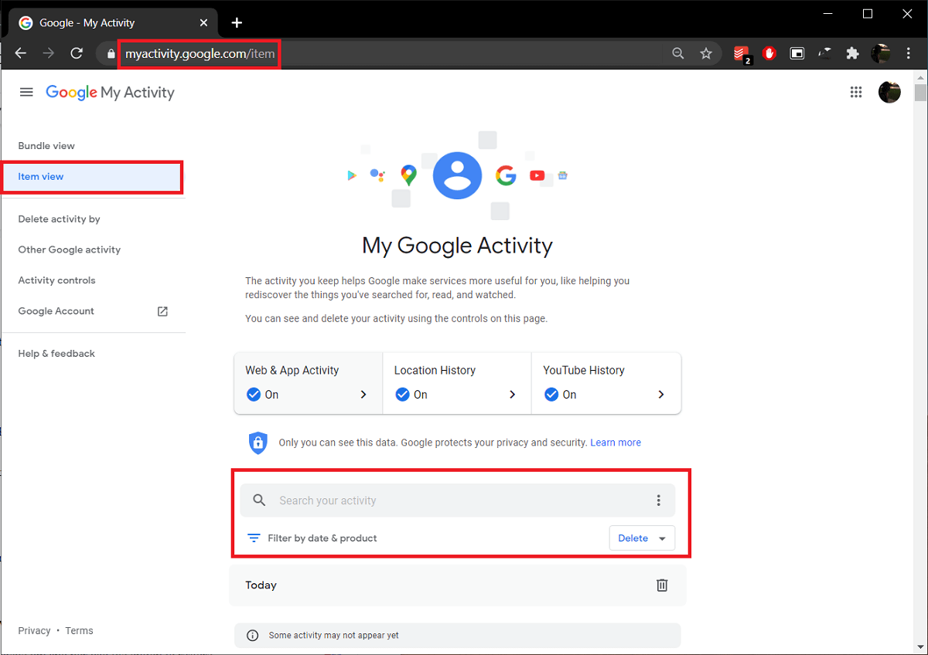The height and width of the screenshot is (655, 928).
Task: Delete Today's activity with trash icon
Action: coord(662,585)
